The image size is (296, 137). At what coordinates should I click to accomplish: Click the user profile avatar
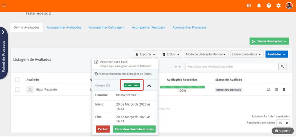click(x=289, y=6)
